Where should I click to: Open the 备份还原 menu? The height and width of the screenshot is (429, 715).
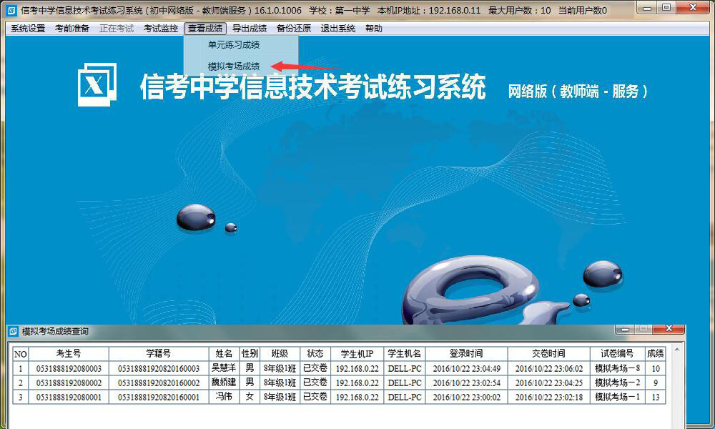(x=294, y=29)
